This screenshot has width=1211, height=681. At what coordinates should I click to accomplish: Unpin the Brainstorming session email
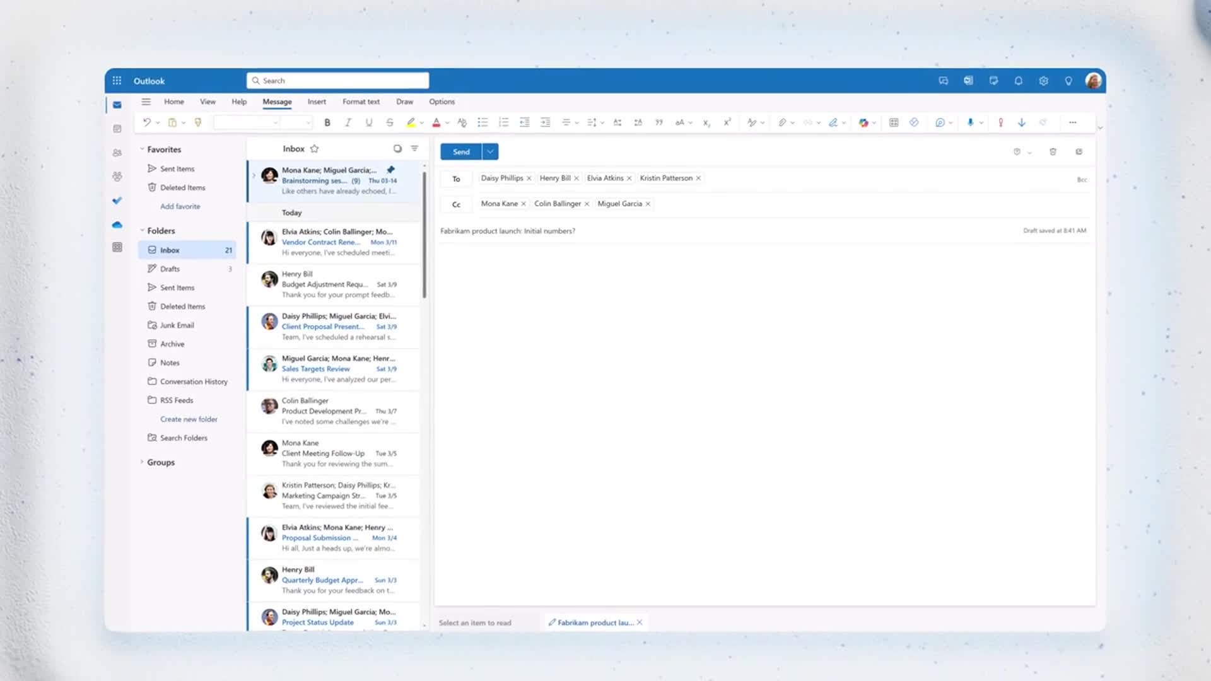coord(390,170)
